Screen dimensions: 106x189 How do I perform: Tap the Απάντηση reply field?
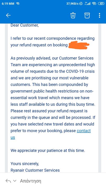click(x=31, y=181)
